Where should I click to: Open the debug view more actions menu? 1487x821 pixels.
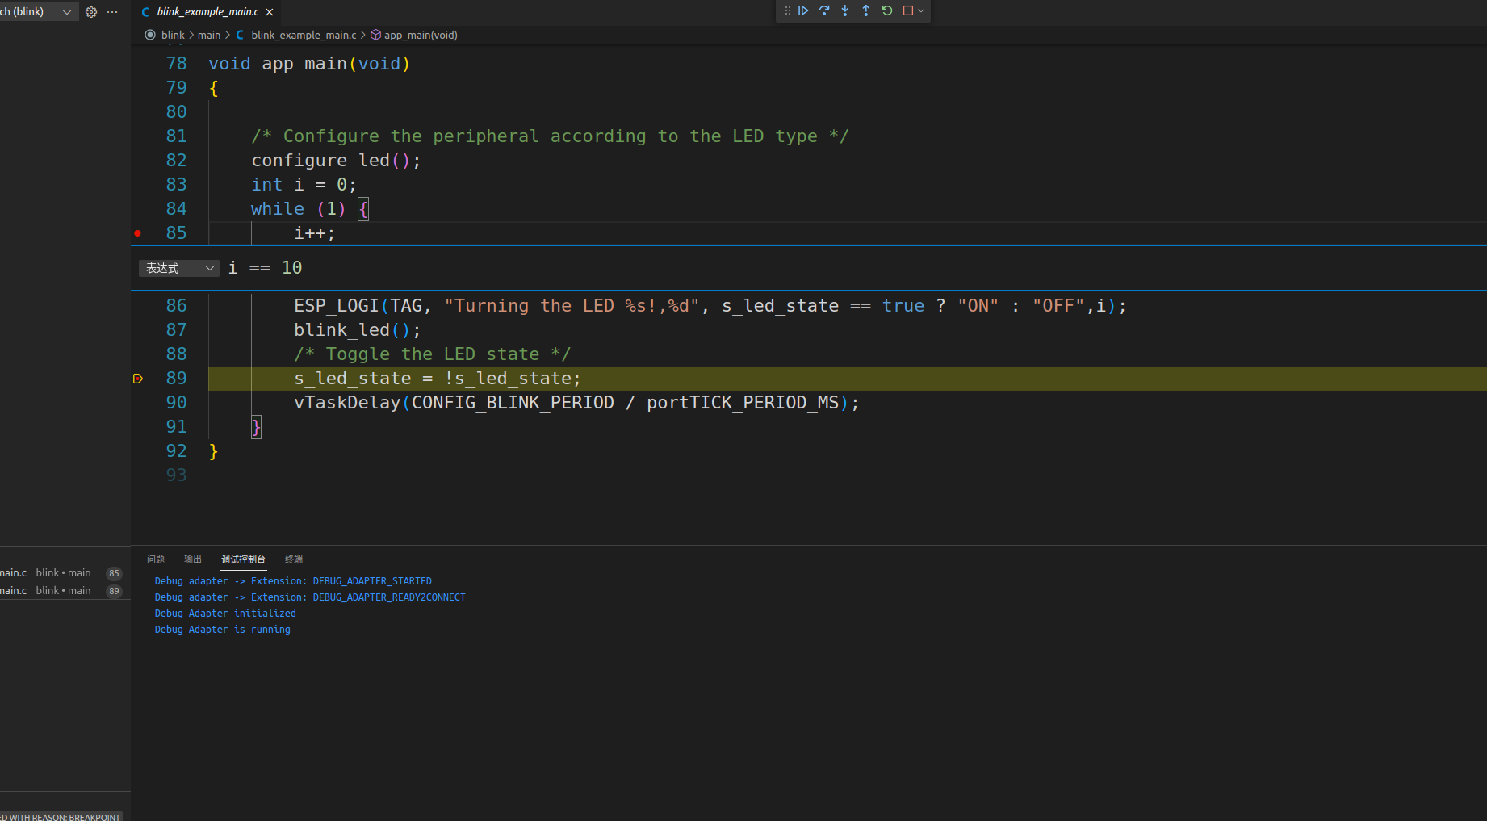[x=112, y=12]
